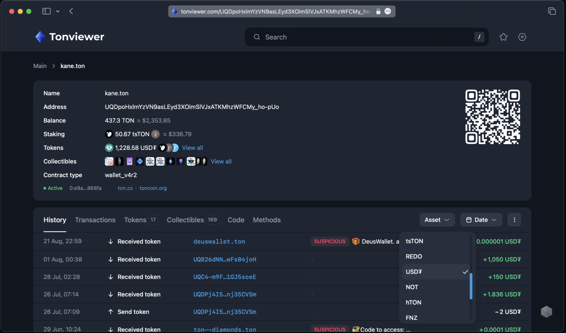The height and width of the screenshot is (333, 566).
Task: Open the deuswallet.ton address link
Action: (219, 242)
